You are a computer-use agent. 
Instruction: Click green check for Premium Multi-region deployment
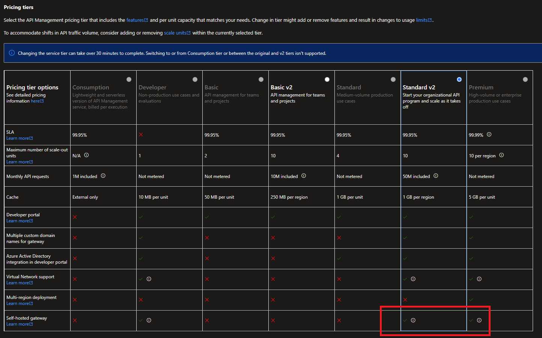471,300
